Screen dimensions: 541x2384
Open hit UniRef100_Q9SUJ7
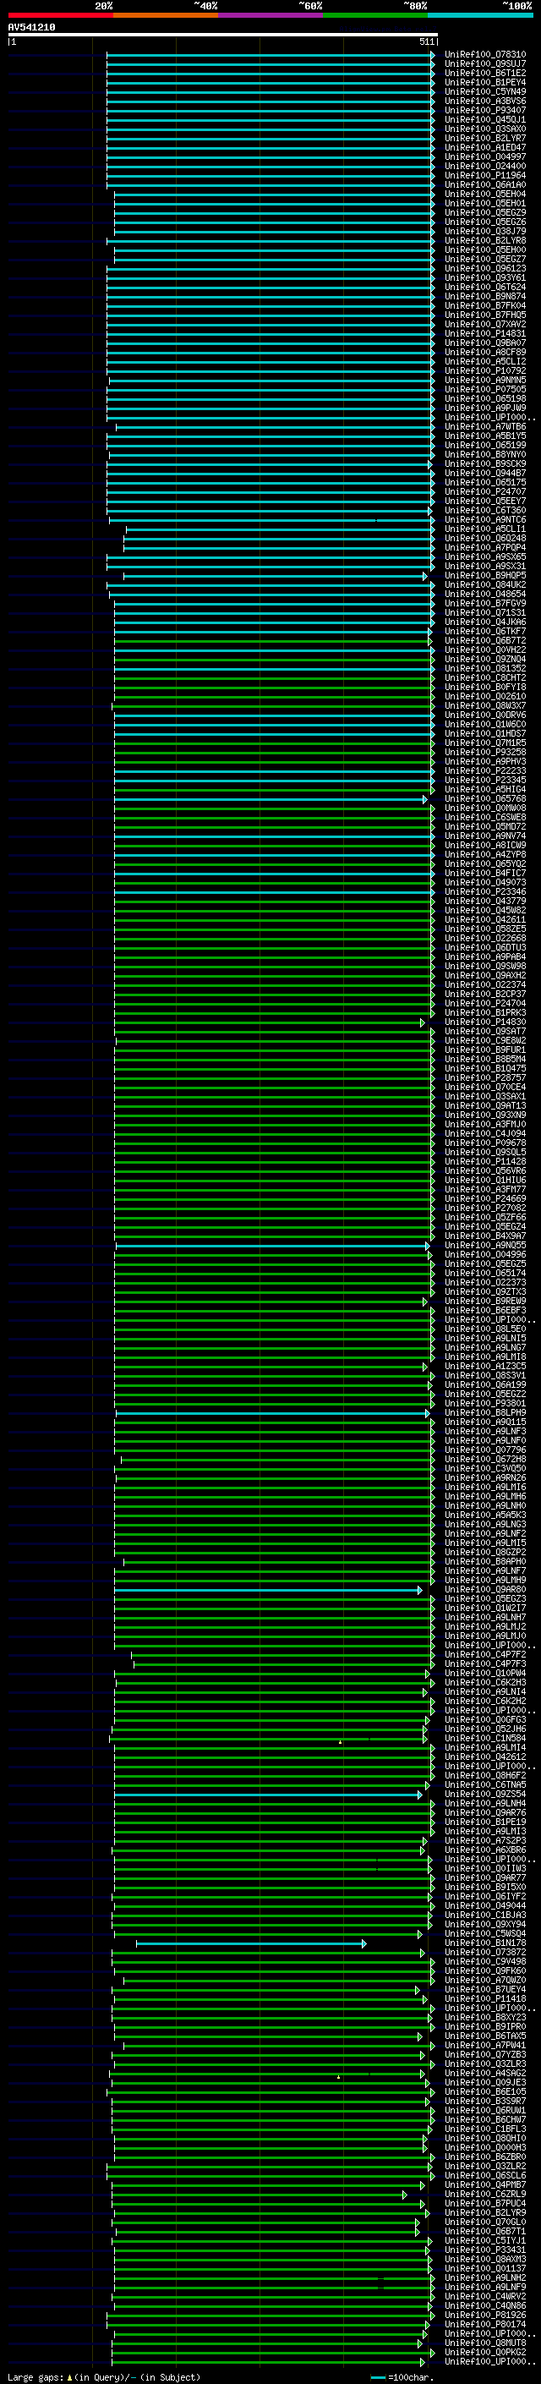tap(485, 64)
